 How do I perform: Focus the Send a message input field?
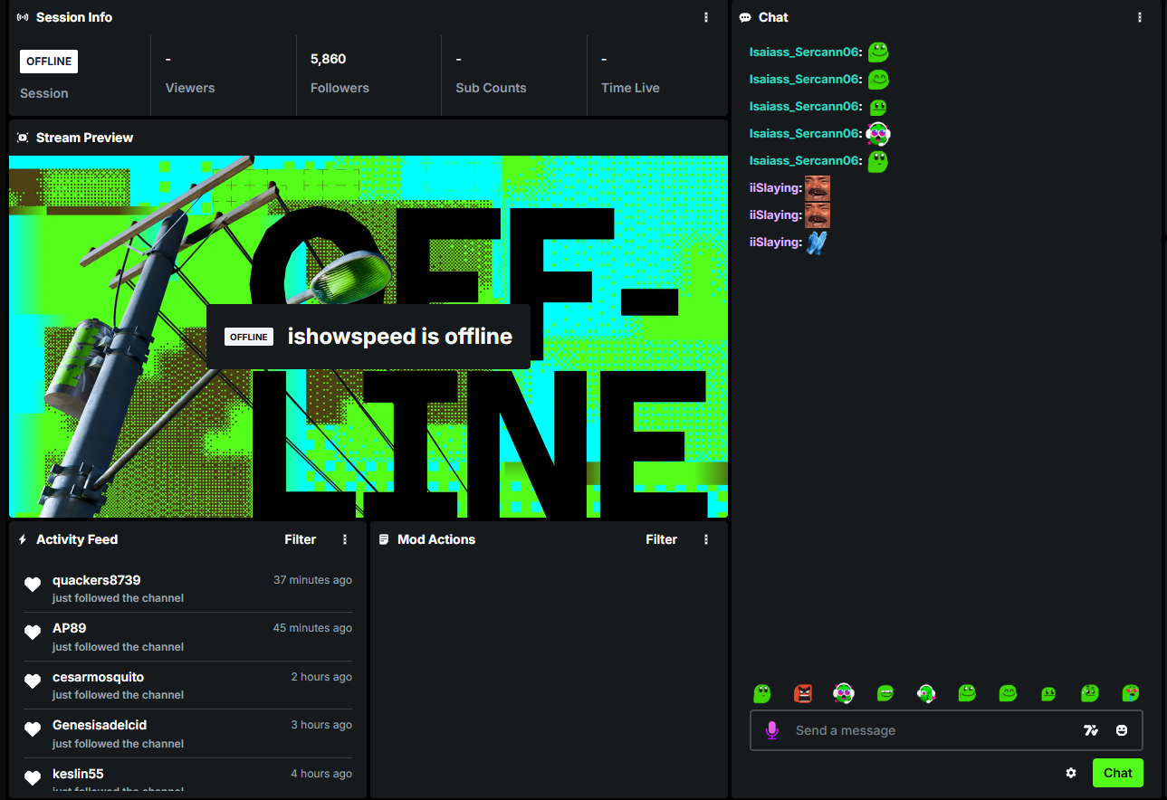point(946,730)
